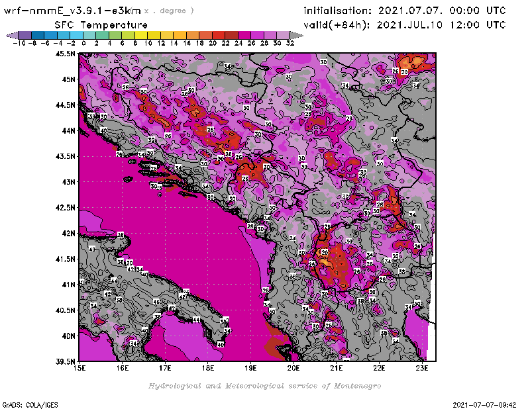The image size is (530, 409).
Task: Click the '45.5N' latitude axis label
Action: [x=65, y=54]
